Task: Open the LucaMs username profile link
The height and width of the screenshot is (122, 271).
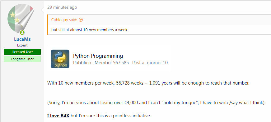Action: click(22, 39)
